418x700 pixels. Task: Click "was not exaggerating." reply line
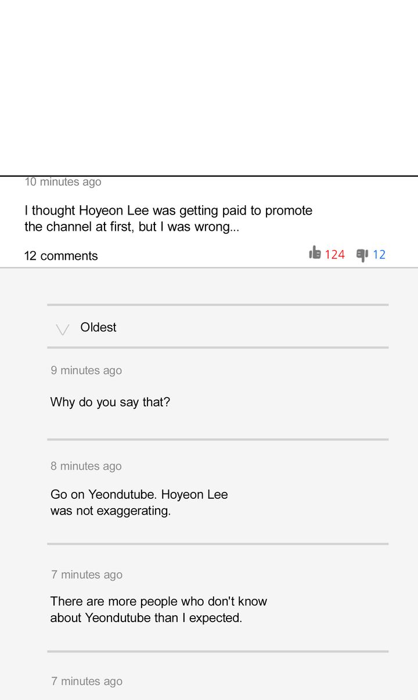click(110, 511)
